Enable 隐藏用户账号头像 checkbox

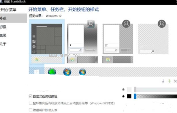(x=31, y=110)
